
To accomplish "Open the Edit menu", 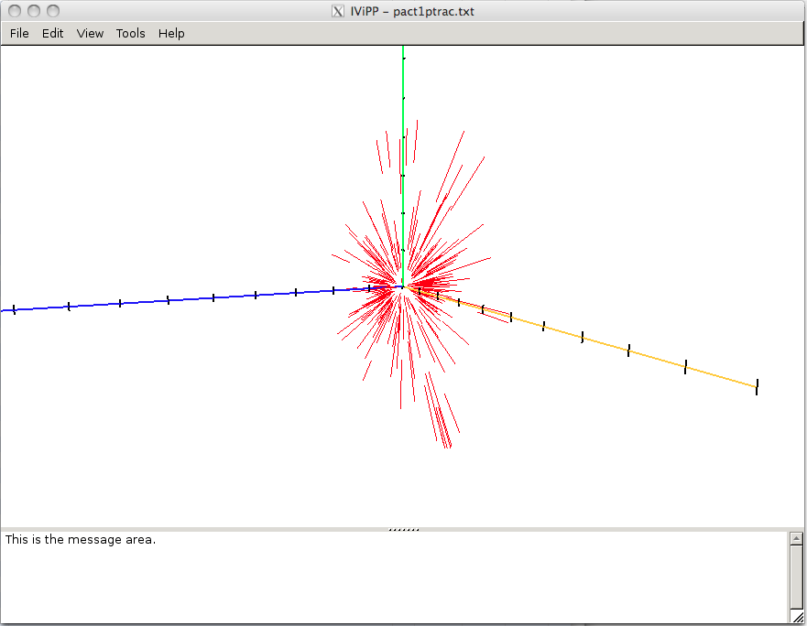I will 53,33.
